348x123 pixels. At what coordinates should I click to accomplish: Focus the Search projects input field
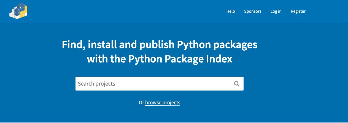[154, 84]
